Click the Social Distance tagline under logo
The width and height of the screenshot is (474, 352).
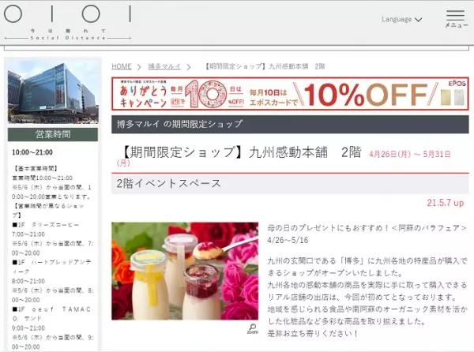pos(68,38)
